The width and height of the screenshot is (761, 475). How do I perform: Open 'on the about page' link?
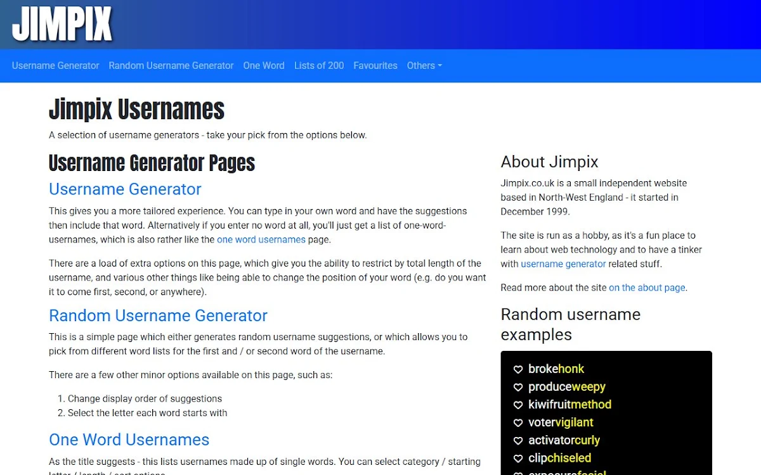point(647,288)
